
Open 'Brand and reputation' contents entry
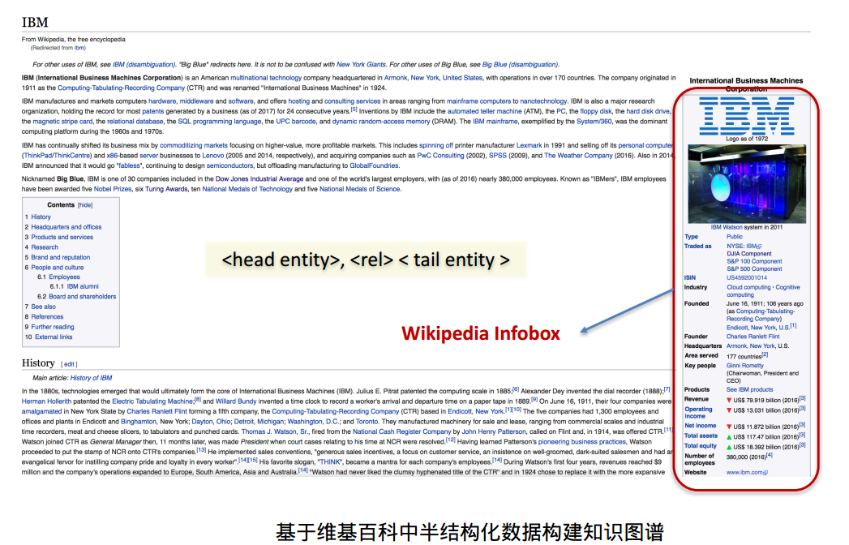[61, 257]
